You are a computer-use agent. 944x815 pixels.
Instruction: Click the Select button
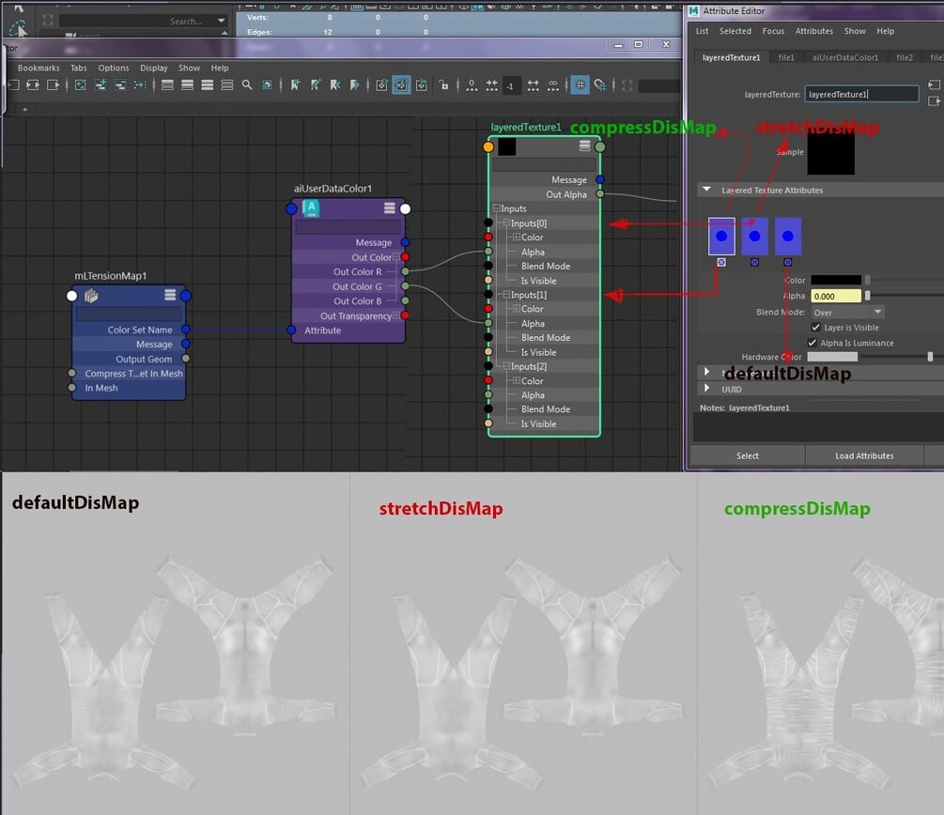click(747, 455)
